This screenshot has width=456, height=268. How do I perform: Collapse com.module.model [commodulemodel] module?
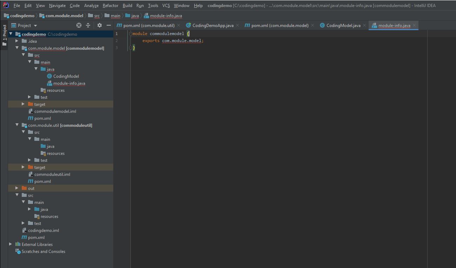pyautogui.click(x=17, y=48)
